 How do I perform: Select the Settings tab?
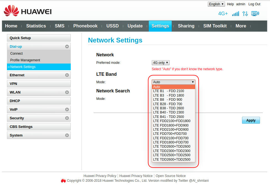(x=160, y=26)
